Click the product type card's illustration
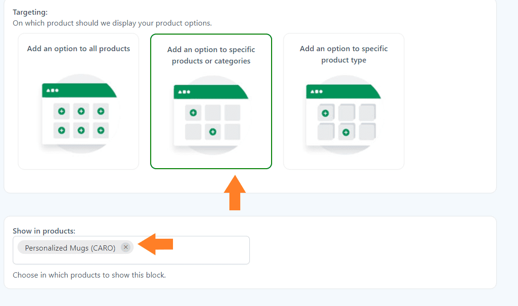Viewport: 518px width, 306px height. coord(344,115)
